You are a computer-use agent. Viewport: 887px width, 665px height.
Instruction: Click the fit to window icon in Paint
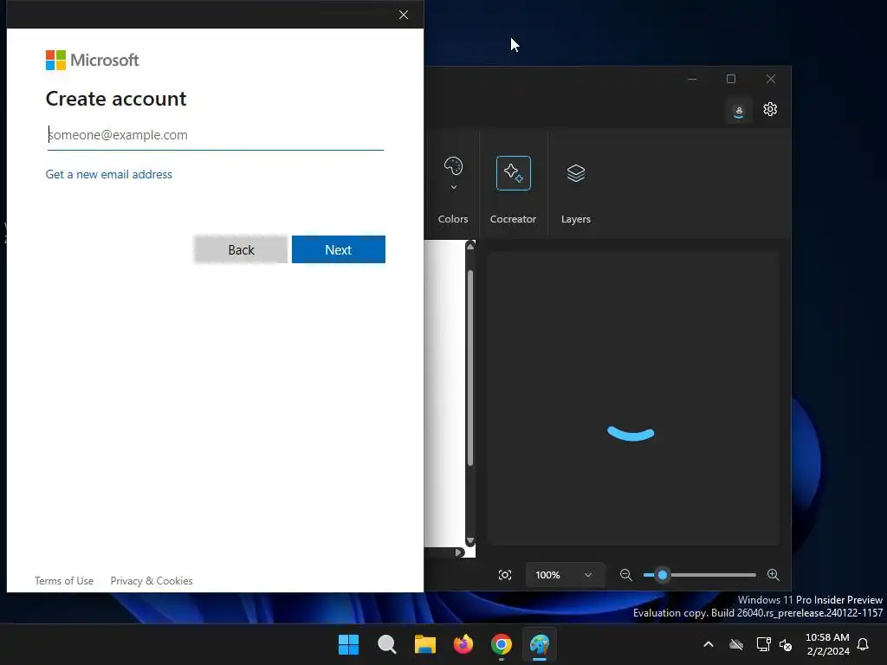505,575
